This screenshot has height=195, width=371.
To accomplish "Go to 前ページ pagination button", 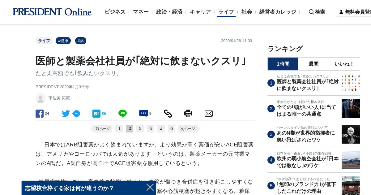I will click(x=101, y=129).
